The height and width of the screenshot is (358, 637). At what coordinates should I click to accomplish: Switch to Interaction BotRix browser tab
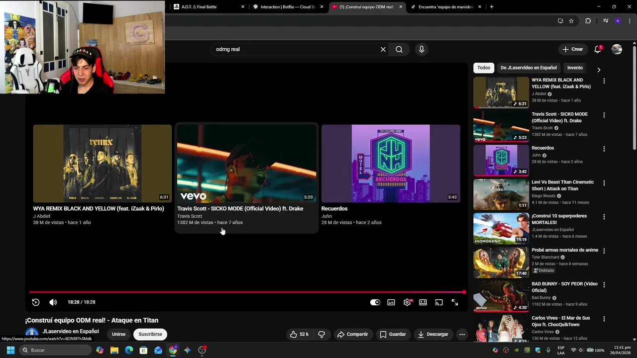click(x=289, y=7)
